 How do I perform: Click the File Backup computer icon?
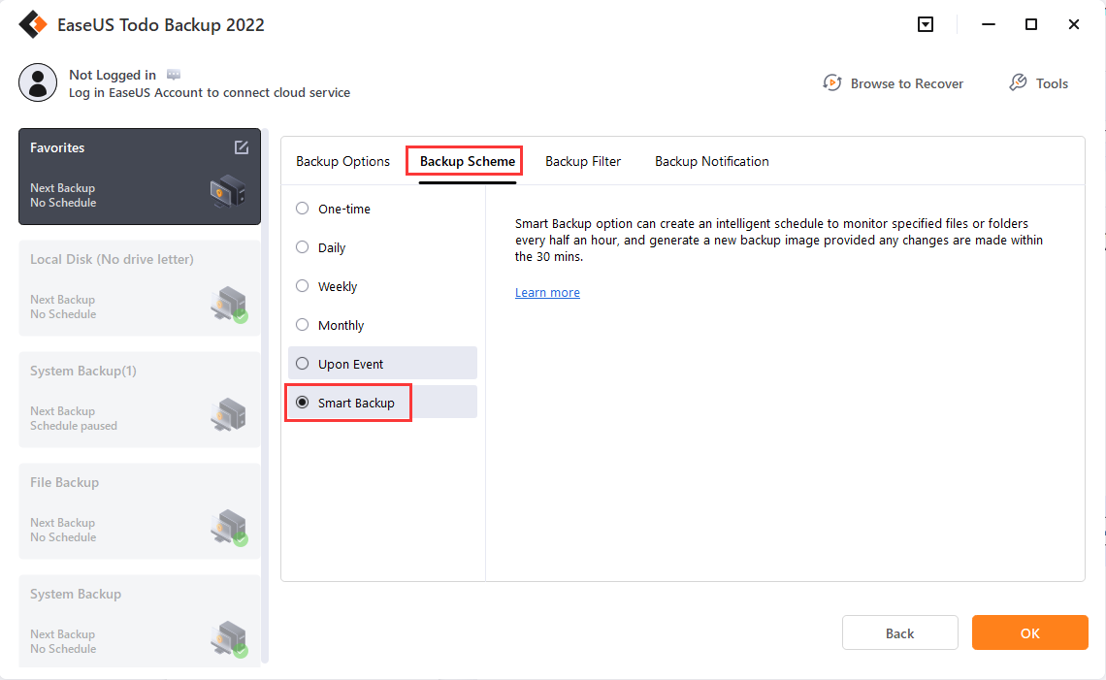point(229,527)
